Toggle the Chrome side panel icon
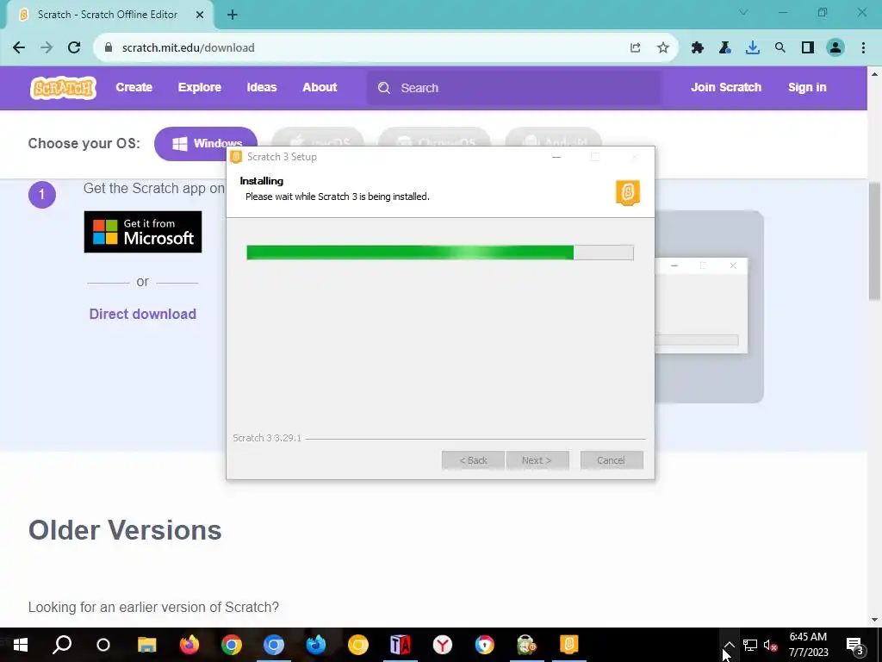The height and width of the screenshot is (662, 882). pyautogui.click(x=808, y=48)
